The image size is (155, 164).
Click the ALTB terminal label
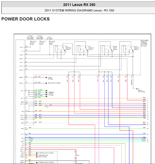pyautogui.click(x=21, y=55)
